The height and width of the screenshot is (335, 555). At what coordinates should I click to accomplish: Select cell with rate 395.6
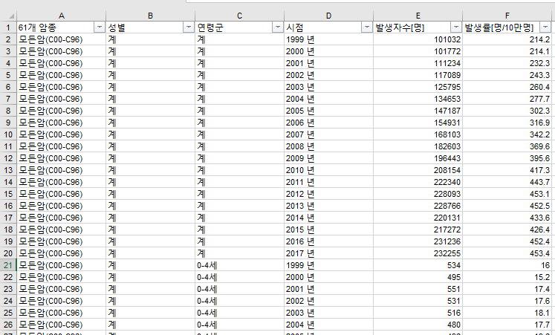(x=507, y=158)
